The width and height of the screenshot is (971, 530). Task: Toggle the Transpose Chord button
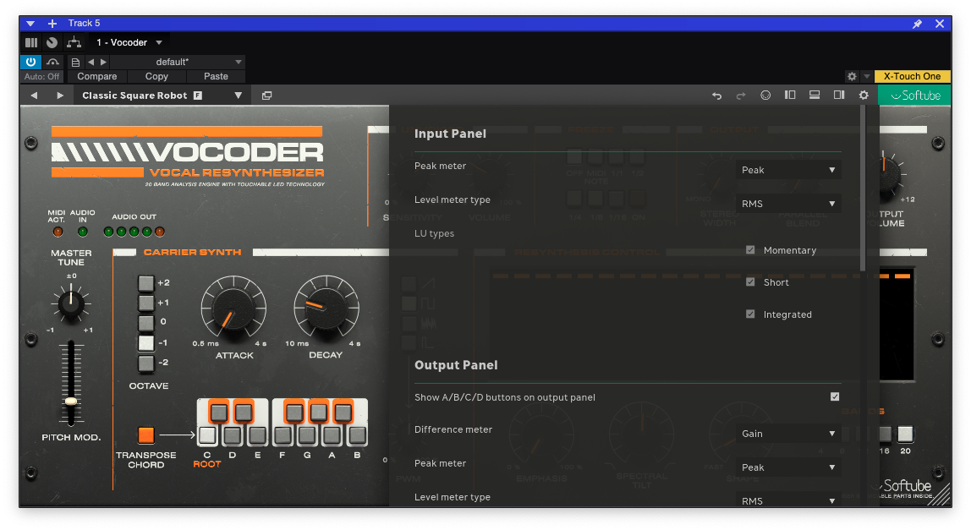pyautogui.click(x=146, y=435)
